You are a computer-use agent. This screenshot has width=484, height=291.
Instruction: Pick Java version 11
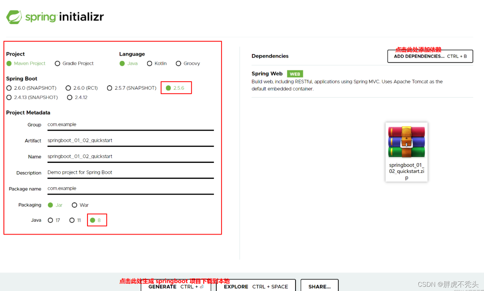tap(75, 220)
